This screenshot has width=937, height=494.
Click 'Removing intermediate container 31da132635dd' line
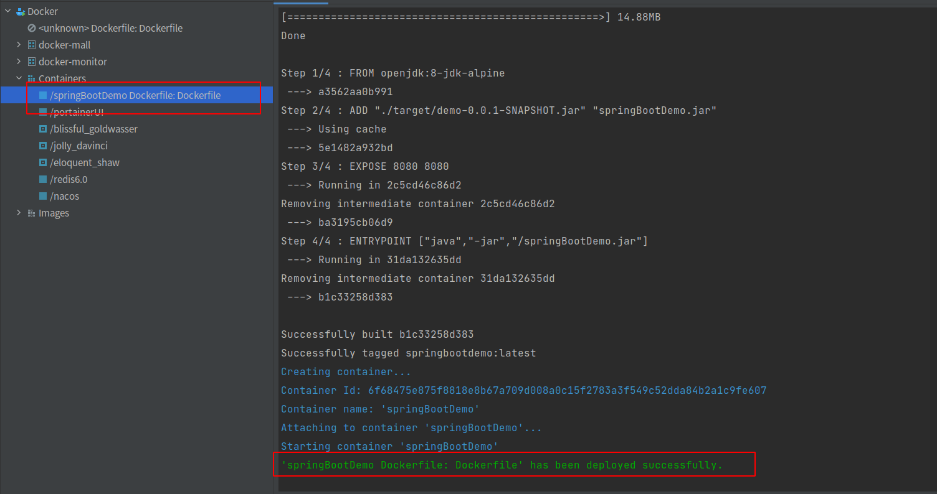tap(417, 279)
